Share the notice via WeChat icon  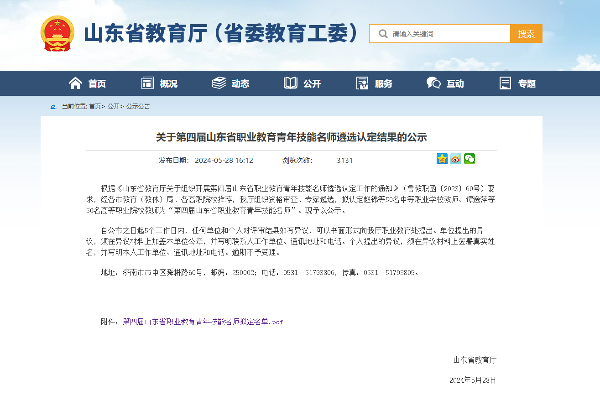pos(469,159)
